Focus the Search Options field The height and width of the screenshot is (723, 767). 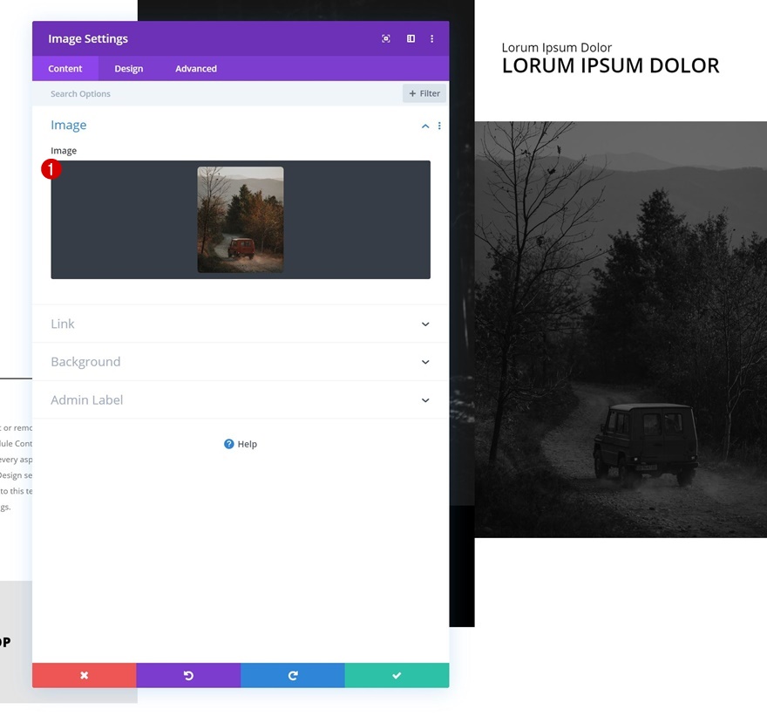(x=217, y=93)
